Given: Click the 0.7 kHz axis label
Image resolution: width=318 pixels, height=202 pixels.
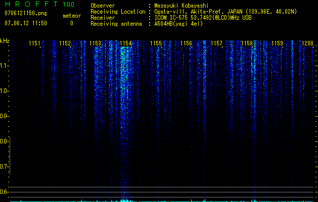Looking at the screenshot, I should tap(4, 167).
